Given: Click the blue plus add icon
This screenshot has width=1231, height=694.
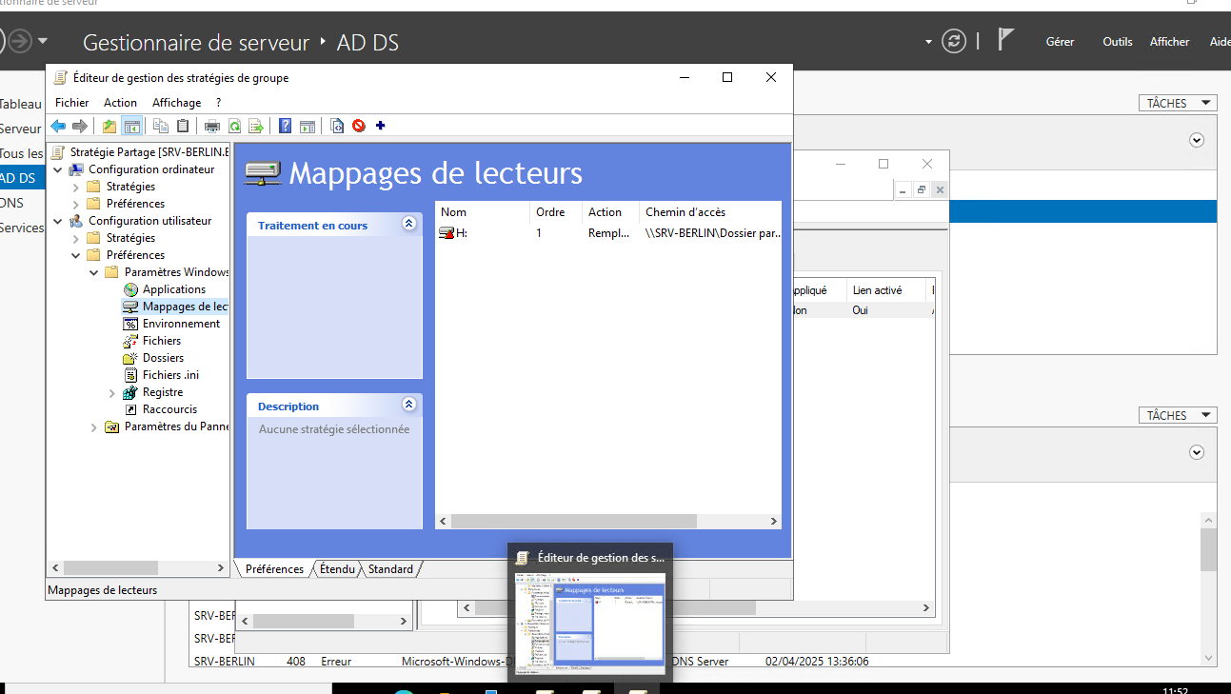Looking at the screenshot, I should [381, 126].
